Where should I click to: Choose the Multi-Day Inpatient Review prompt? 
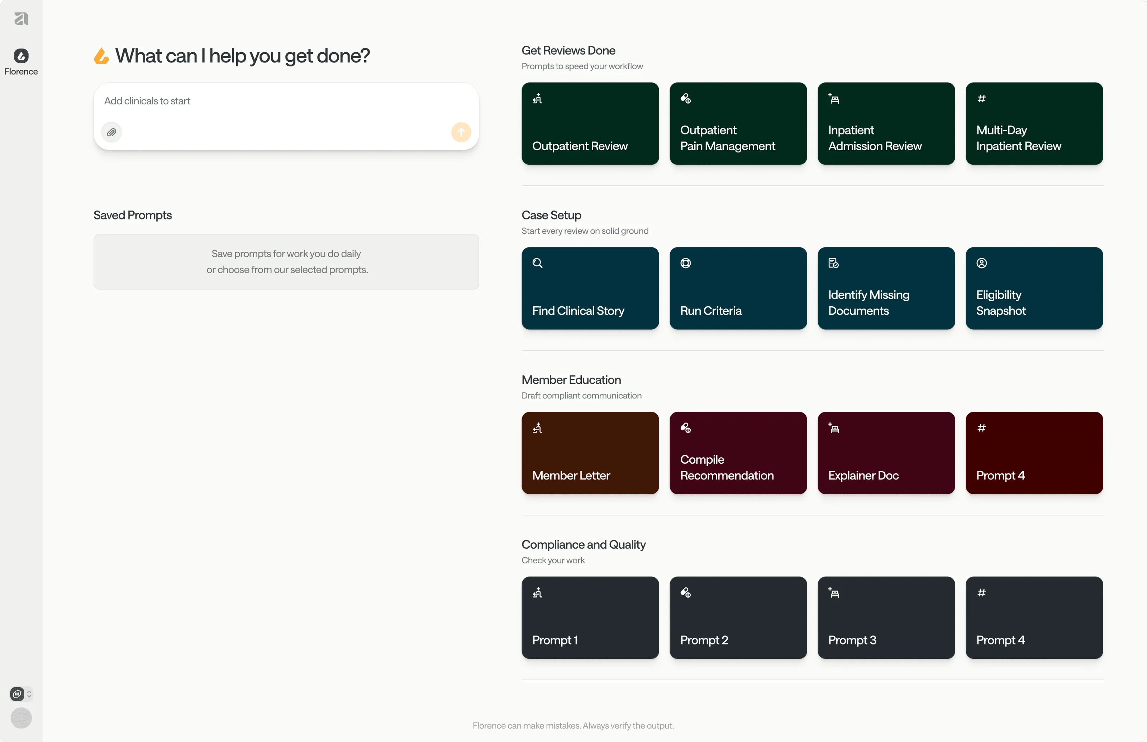[1034, 123]
